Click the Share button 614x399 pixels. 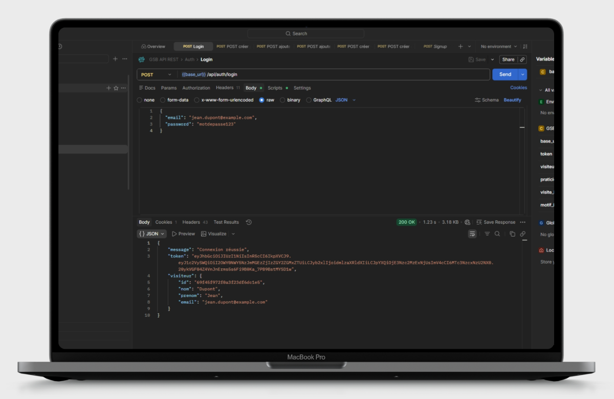[x=508, y=59]
